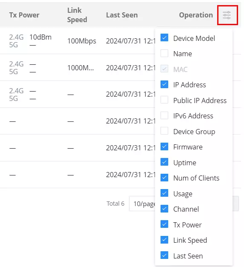The width and height of the screenshot is (244, 267).
Task: Disable the Num of Clients column
Action: (x=164, y=178)
